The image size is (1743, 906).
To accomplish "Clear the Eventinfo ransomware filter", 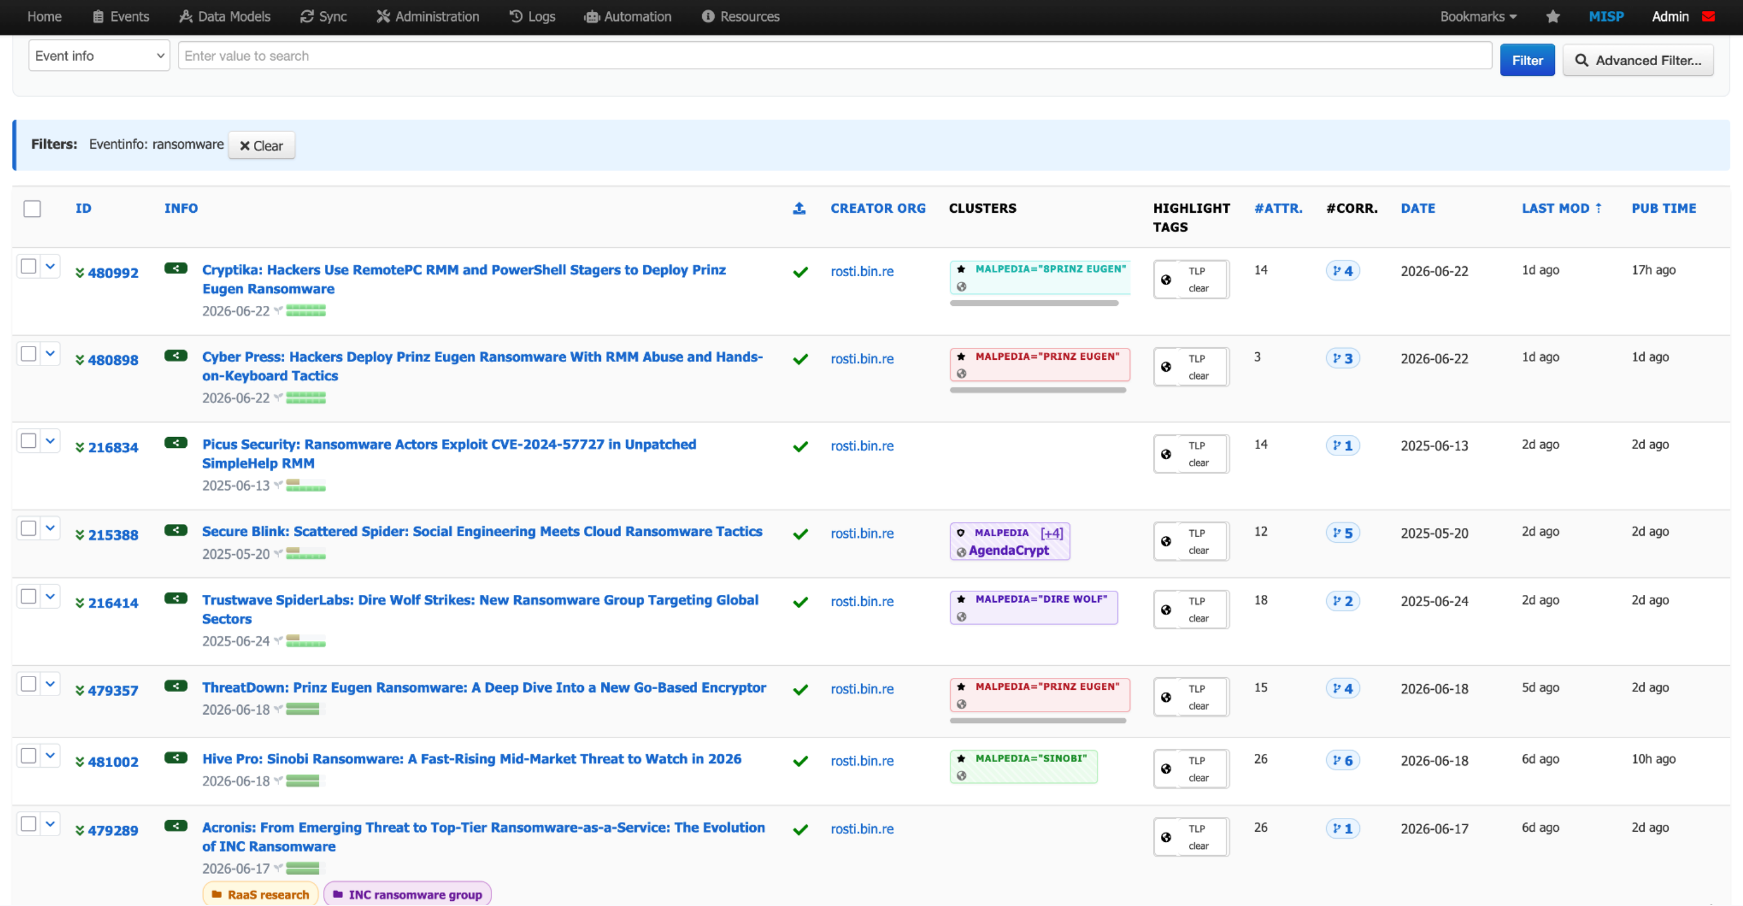I will point(262,145).
